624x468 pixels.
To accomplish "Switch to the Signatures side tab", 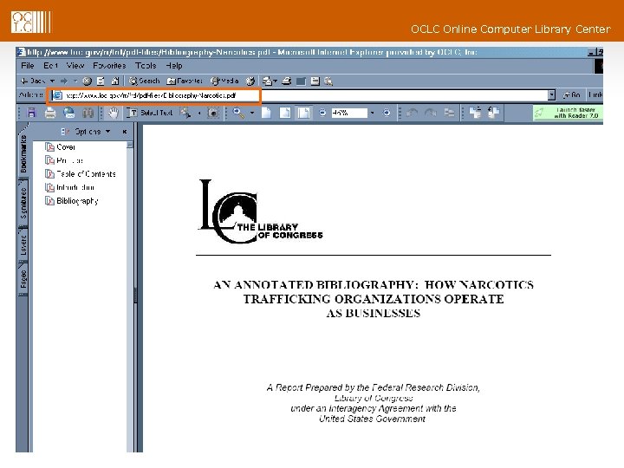I will [x=23, y=203].
